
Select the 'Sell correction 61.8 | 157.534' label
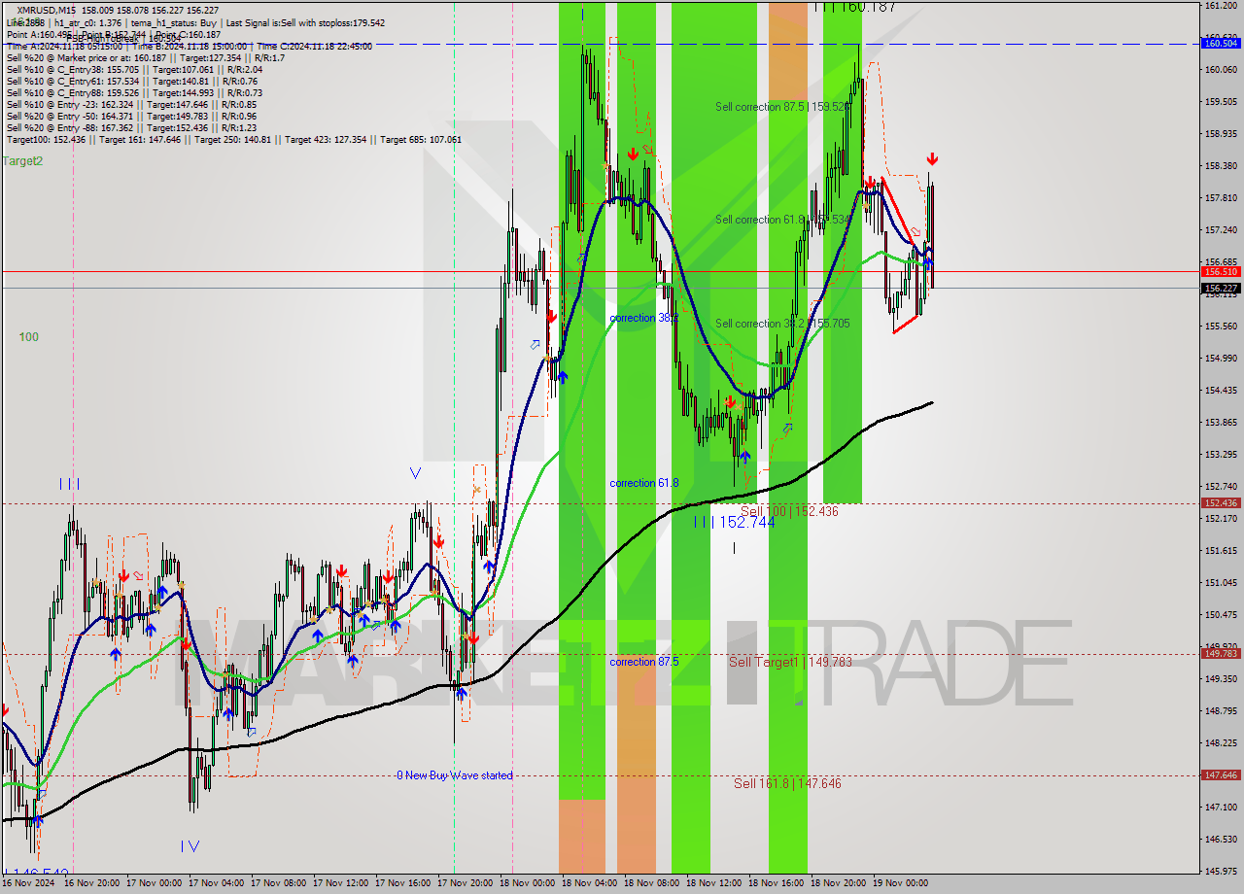pos(783,220)
